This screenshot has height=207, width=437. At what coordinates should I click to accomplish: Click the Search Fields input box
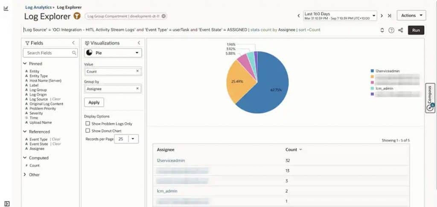click(x=50, y=53)
